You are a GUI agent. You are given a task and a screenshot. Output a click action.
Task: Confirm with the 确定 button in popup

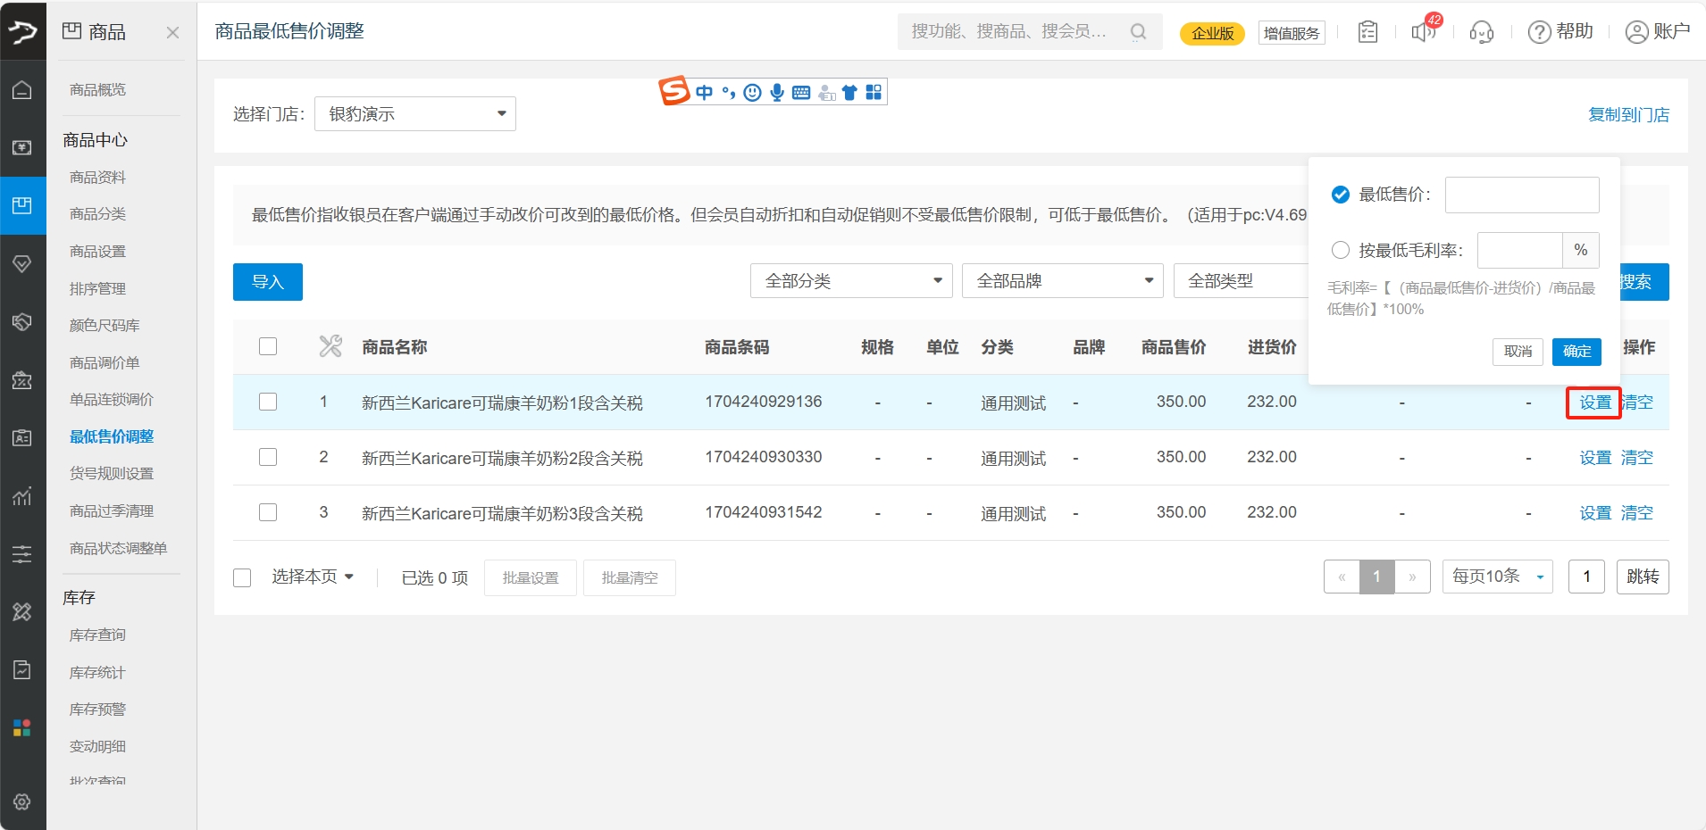(x=1576, y=352)
